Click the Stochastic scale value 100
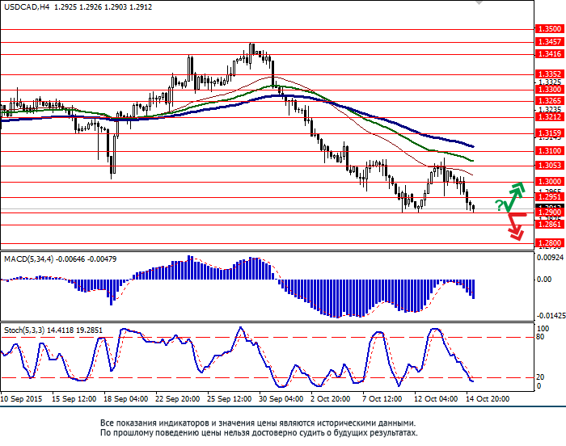Viewport: 566px width, 446px height. pos(543,329)
